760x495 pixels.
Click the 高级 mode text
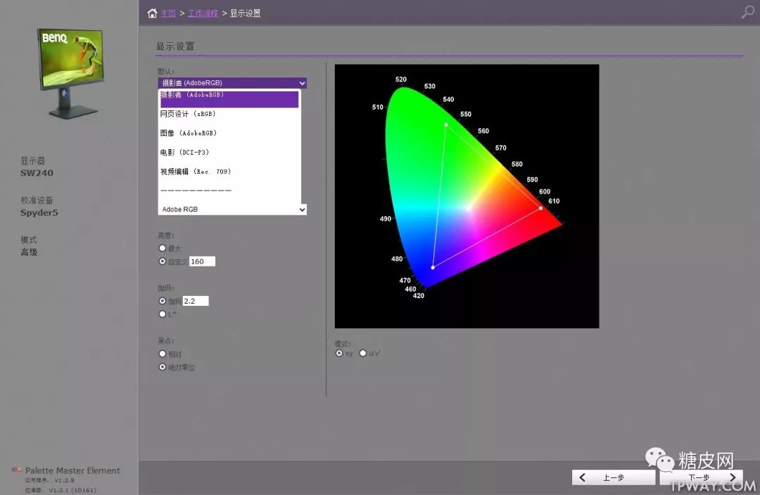click(x=29, y=252)
